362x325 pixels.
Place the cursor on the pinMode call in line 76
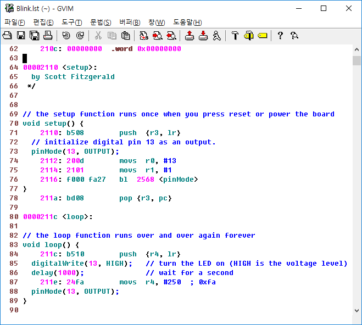pyautogui.click(x=179, y=180)
